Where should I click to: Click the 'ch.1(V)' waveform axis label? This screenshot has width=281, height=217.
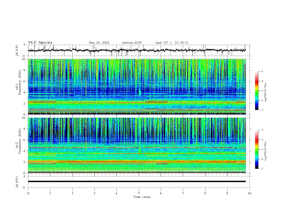(x=17, y=50)
